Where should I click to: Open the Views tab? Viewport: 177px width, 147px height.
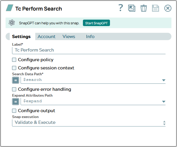[x=69, y=37]
